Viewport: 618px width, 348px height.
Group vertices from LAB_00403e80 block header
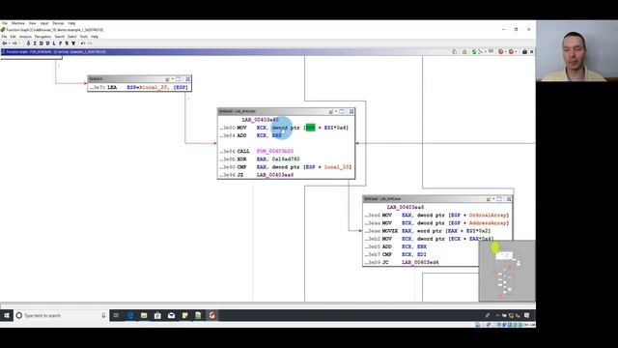[351, 112]
